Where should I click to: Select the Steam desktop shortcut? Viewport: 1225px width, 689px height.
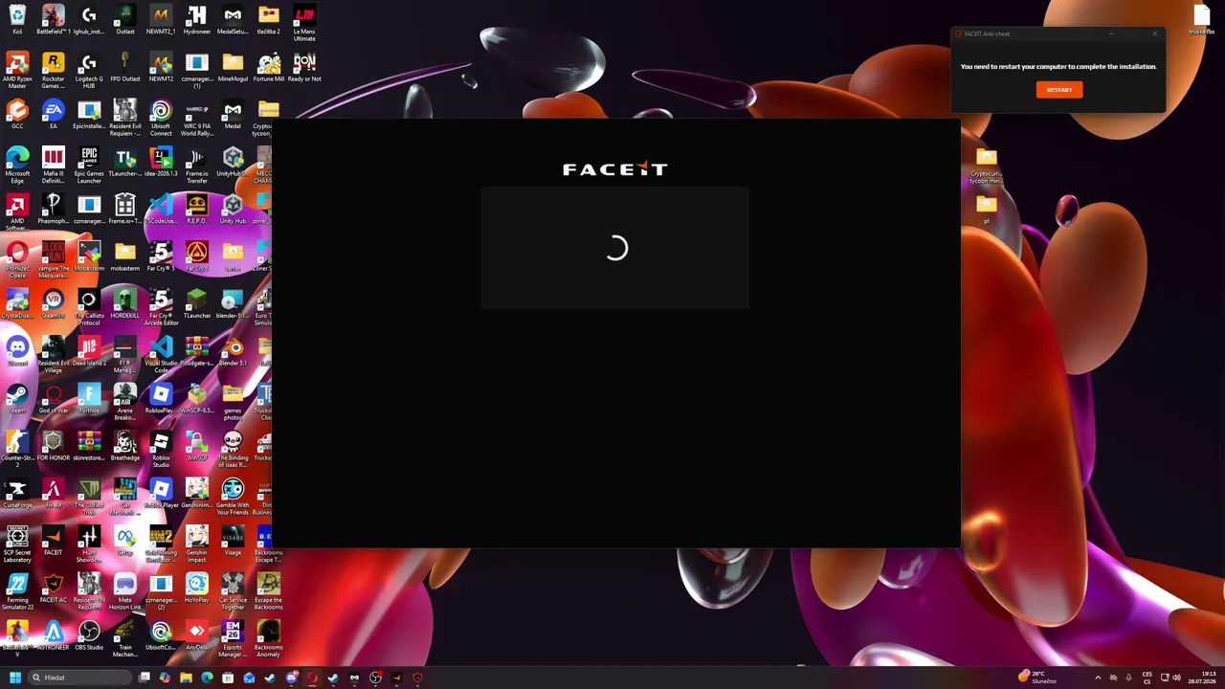pos(17,399)
